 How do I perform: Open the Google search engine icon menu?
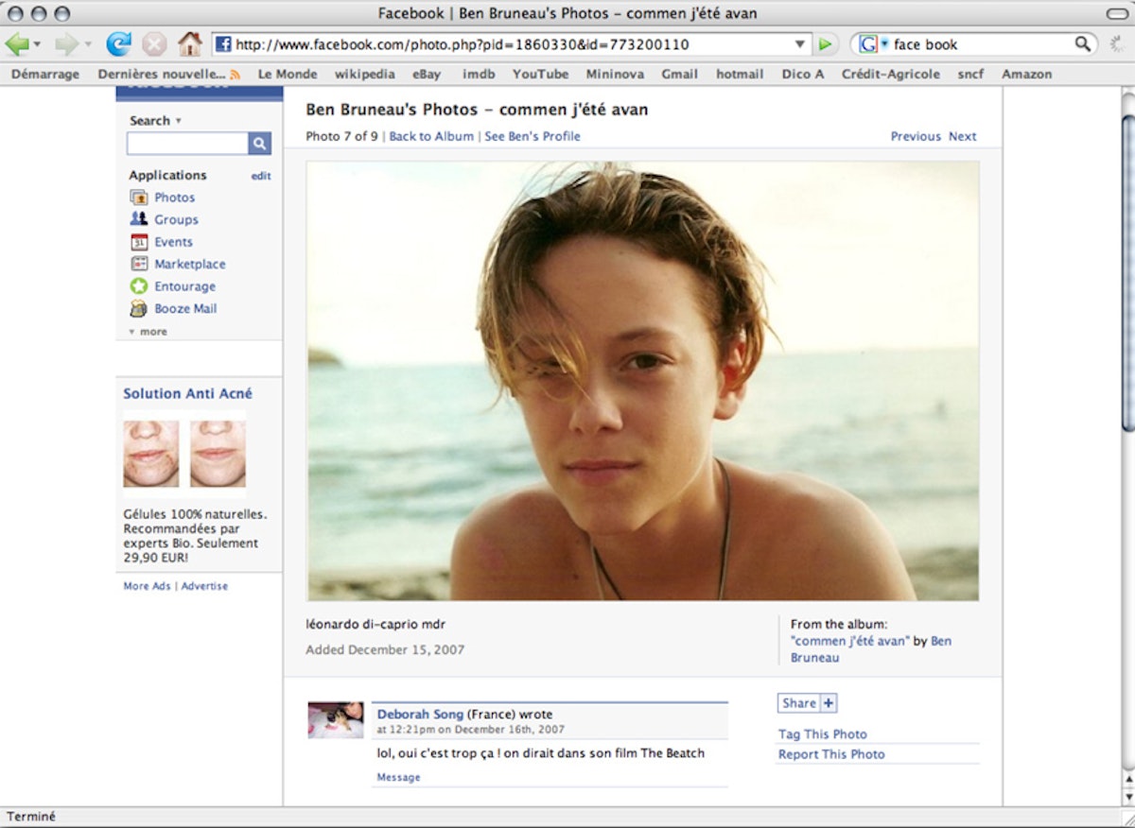tap(870, 44)
